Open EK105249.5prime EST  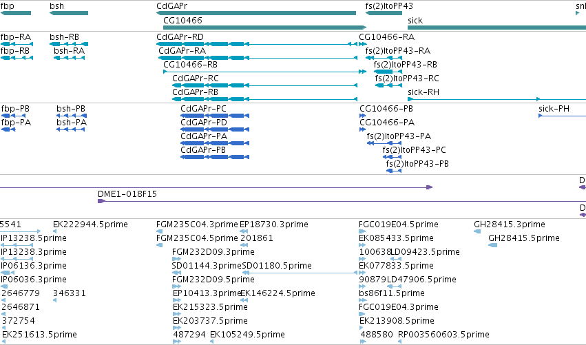tap(247, 335)
